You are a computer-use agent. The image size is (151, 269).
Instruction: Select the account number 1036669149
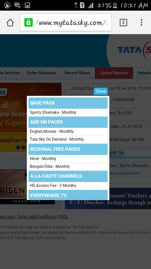tap(123, 100)
